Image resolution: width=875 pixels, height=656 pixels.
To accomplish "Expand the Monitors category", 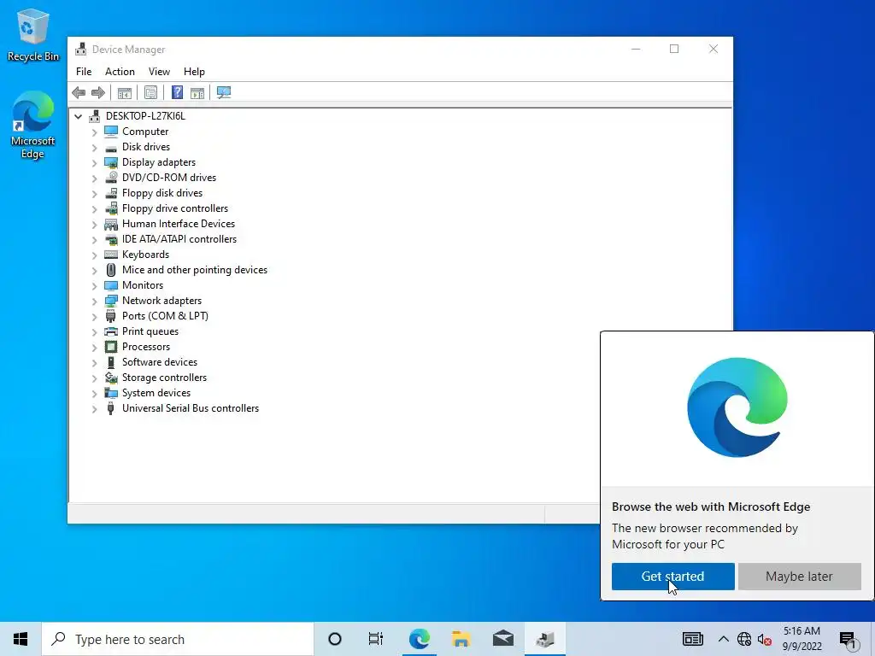I will pos(94,285).
